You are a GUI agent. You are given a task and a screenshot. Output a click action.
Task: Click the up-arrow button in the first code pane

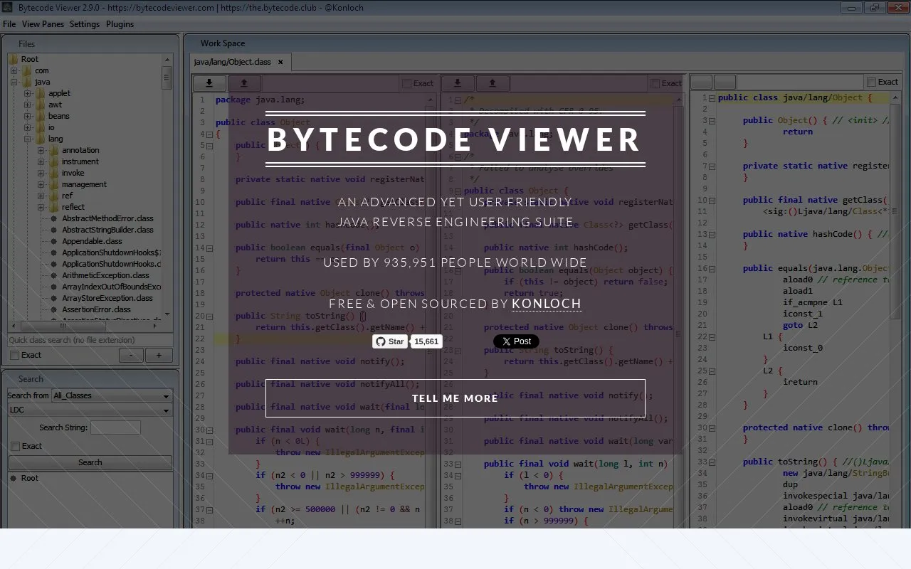(x=244, y=83)
